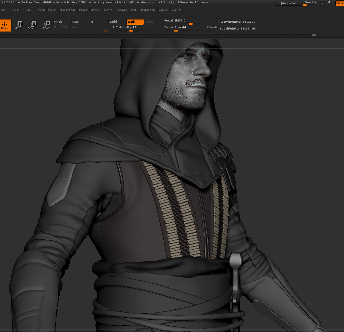Click the TotalPoints count readout
The height and width of the screenshot is (332, 344).
click(237, 29)
